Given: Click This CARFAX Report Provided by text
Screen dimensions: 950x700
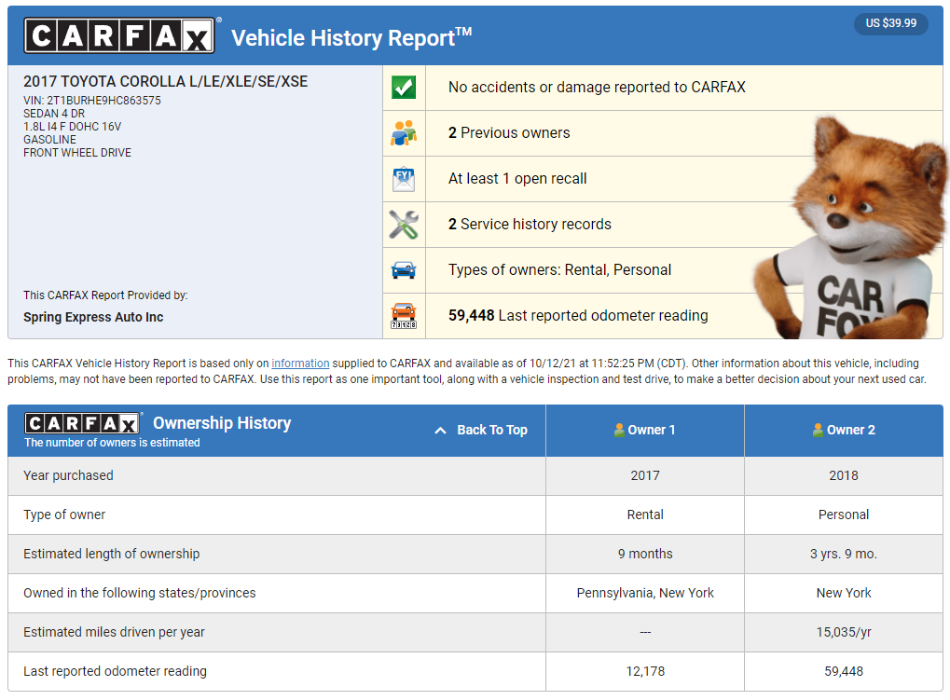Looking at the screenshot, I should [105, 295].
